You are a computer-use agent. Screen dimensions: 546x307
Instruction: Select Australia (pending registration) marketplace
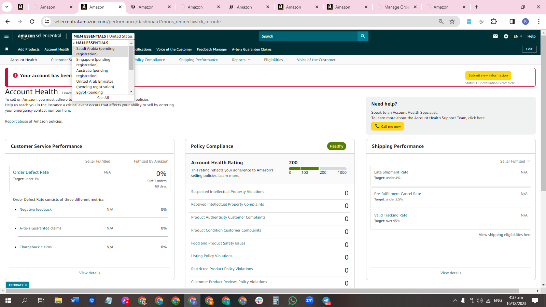pyautogui.click(x=100, y=73)
